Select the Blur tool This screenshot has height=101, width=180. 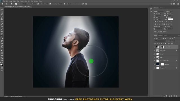pyautogui.click(x=2, y=41)
